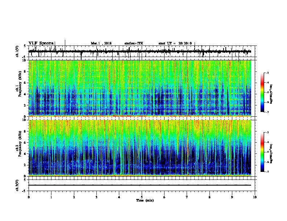Click the ch.1 "Frequency (kHz)" axis label
Viewport: 287px width, 221px height.
(20, 84)
